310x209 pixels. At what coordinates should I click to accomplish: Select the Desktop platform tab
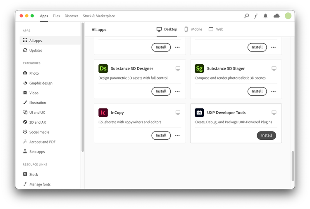[167, 29]
